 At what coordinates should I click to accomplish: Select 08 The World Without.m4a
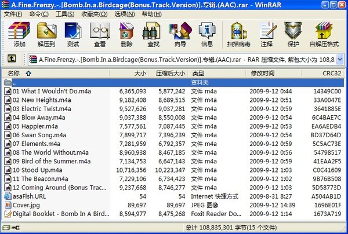[x=50, y=152]
